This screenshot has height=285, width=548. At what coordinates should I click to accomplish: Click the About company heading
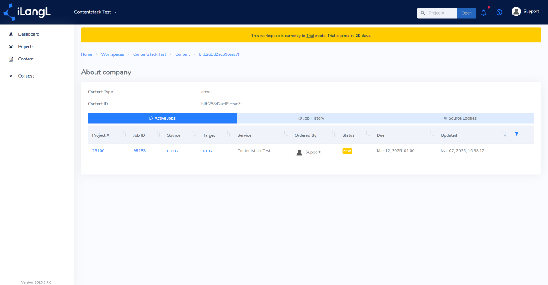point(106,72)
